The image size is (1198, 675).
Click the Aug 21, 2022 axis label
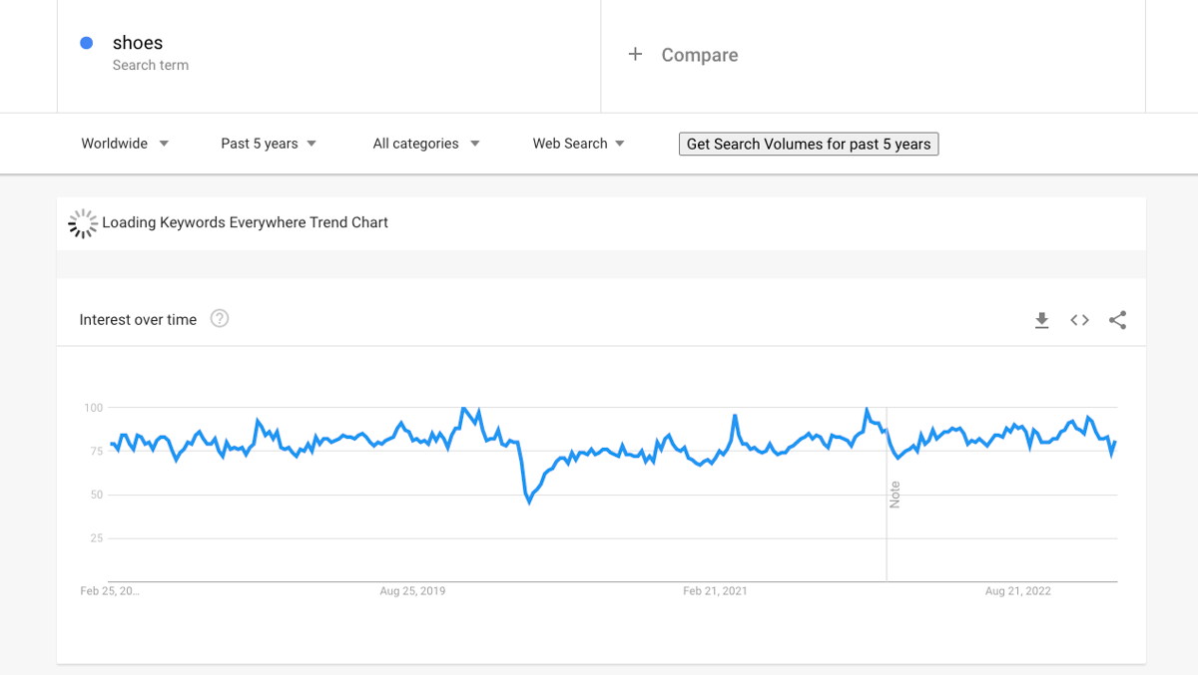[1018, 591]
